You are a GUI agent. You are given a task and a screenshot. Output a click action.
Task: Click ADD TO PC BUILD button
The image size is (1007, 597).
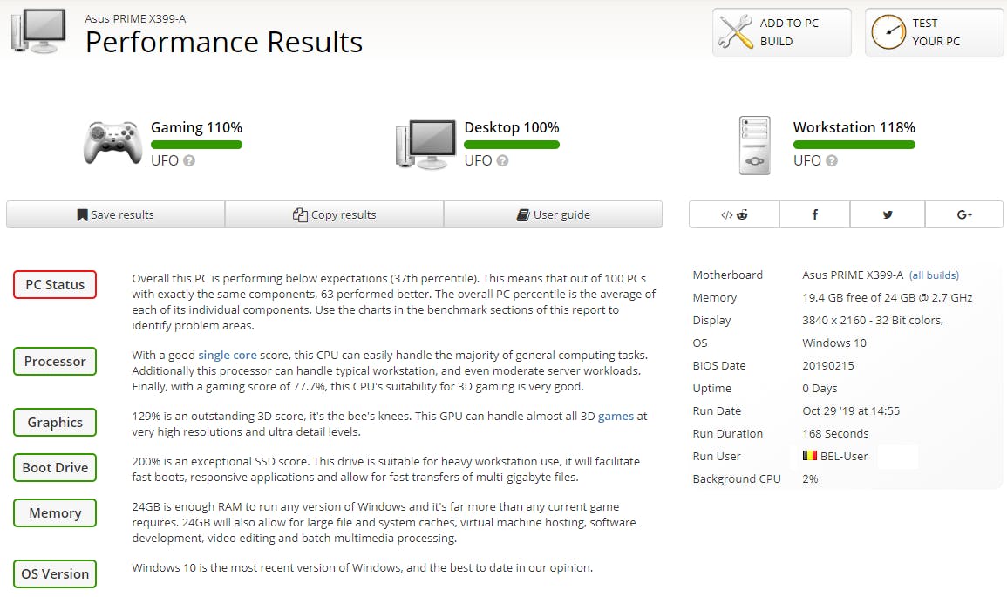coord(781,32)
